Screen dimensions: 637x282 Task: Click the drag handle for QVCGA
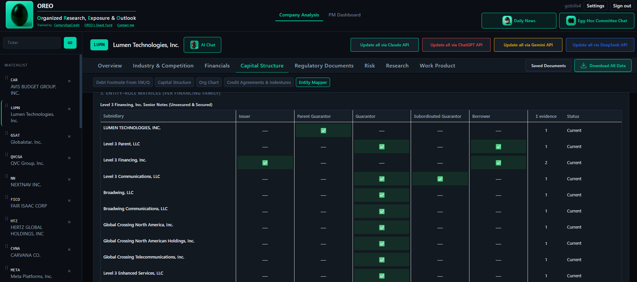[x=6, y=154]
